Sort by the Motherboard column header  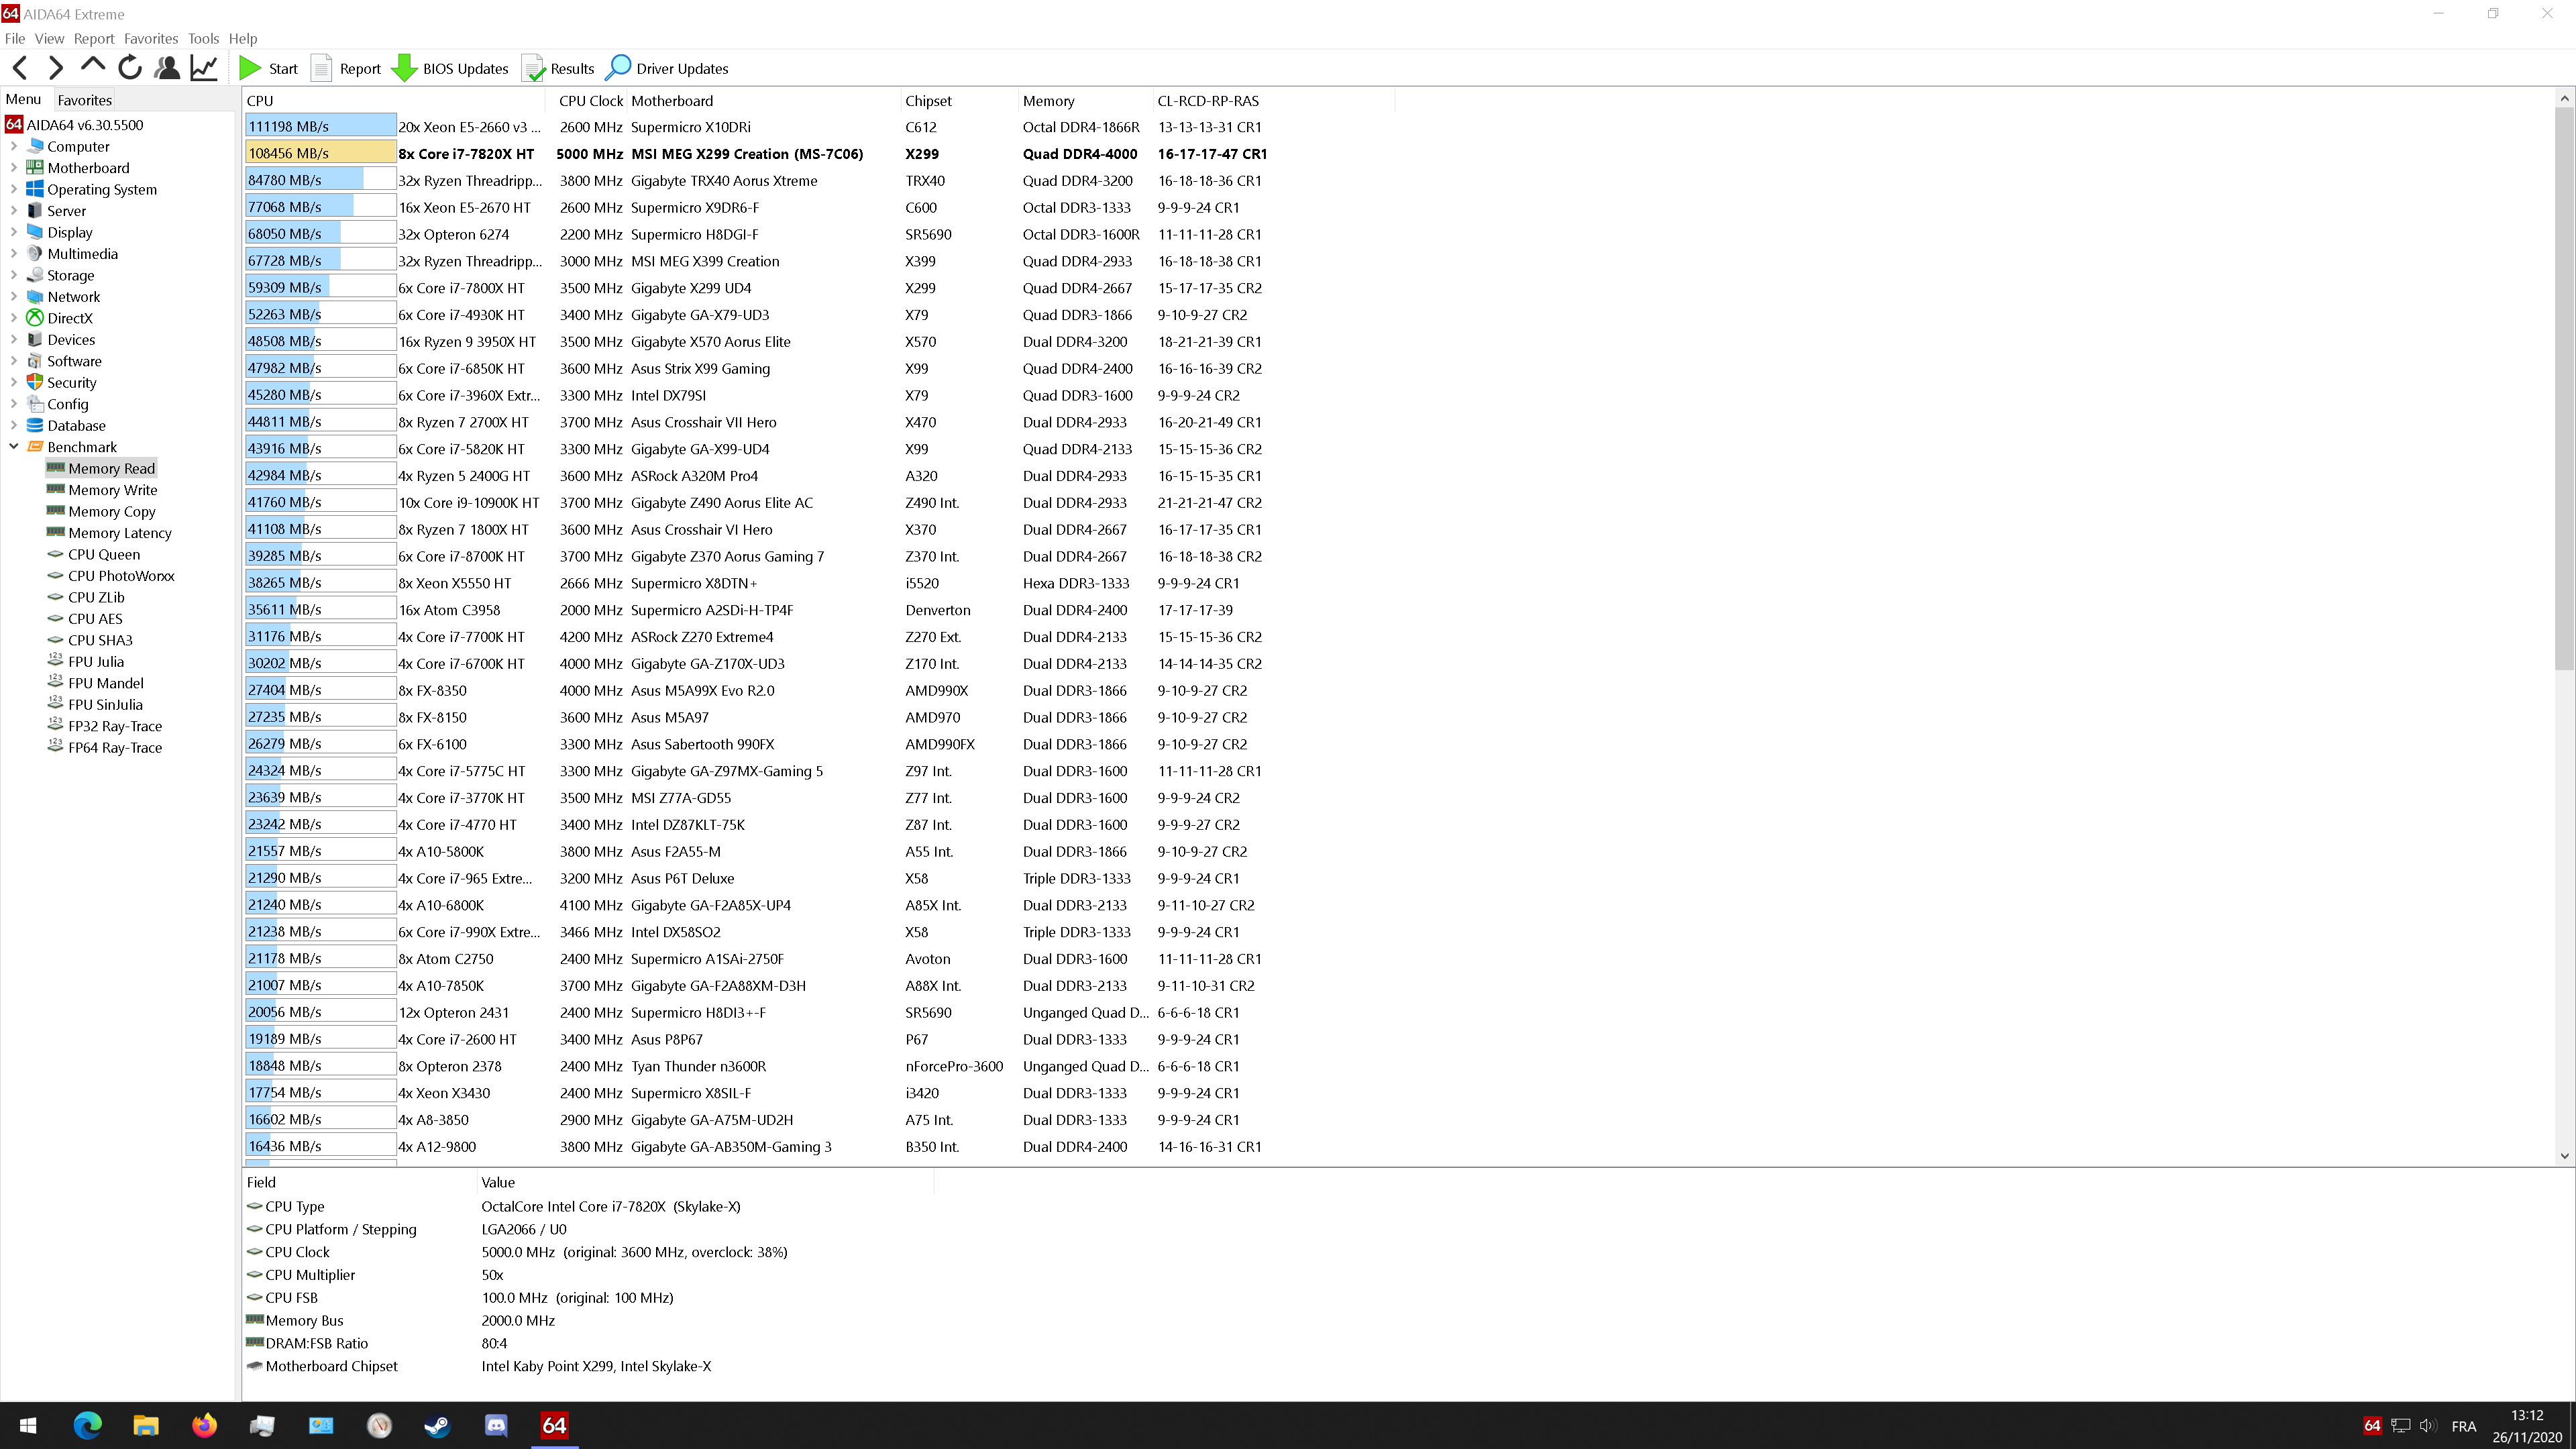[x=763, y=101]
